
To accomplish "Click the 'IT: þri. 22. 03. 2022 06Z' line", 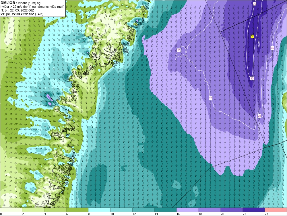I will point(17,10).
